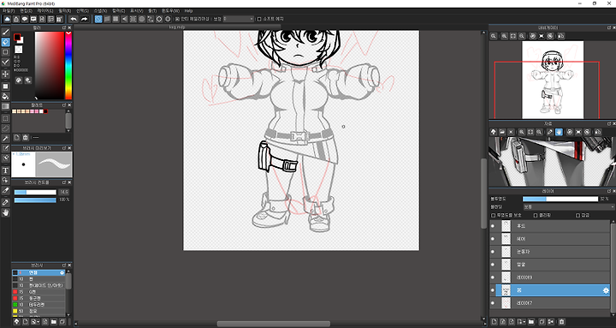The height and width of the screenshot is (328, 616).
Task: Toggle the anti-aliasing checkbox in the top toolbar
Action: 177,19
